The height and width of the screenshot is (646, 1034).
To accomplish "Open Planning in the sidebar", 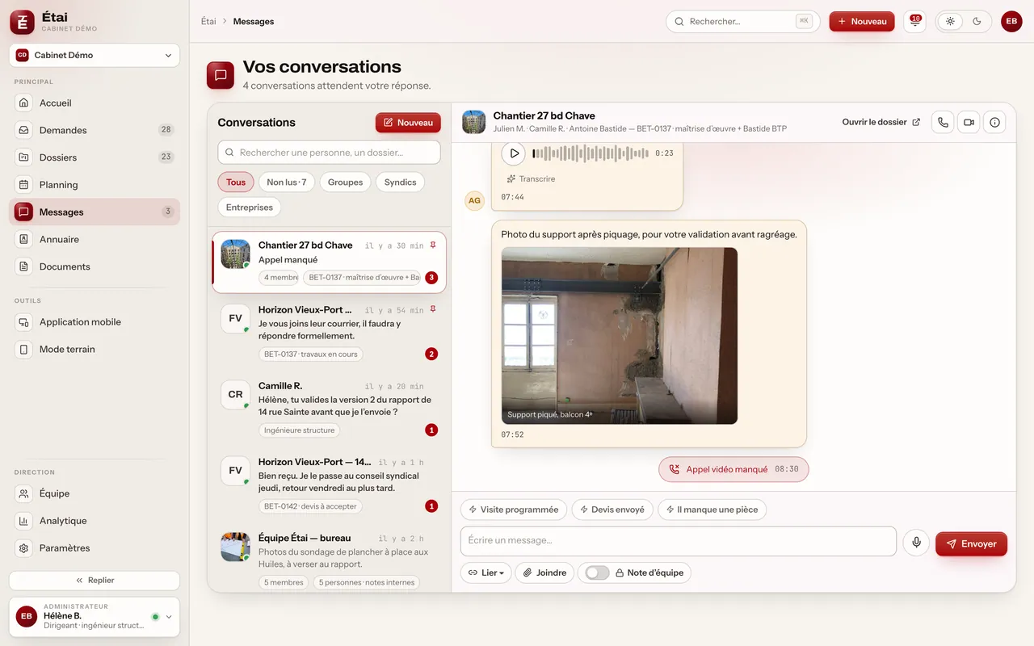I will tap(95, 185).
